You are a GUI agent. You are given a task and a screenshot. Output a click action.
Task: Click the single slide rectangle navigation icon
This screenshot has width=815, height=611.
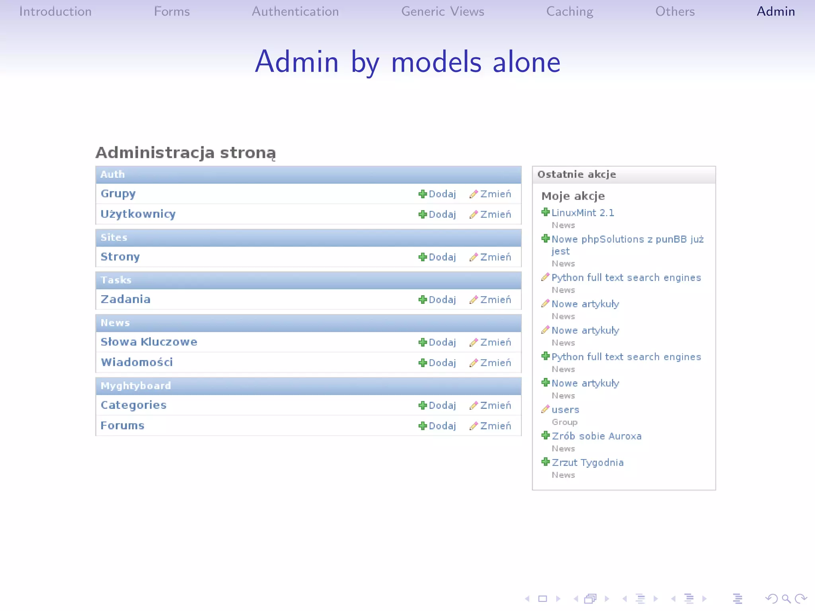(x=543, y=598)
